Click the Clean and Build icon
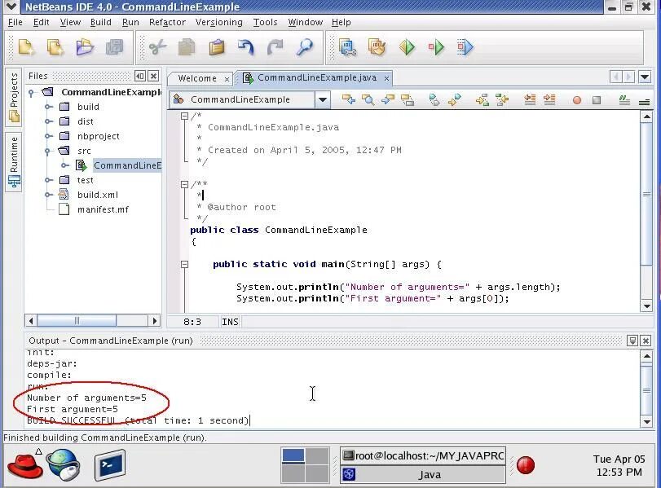This screenshot has width=661, height=488. click(377, 47)
